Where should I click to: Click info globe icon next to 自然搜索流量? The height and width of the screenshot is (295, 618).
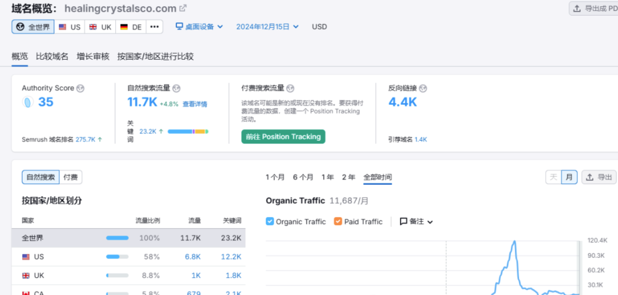[176, 88]
